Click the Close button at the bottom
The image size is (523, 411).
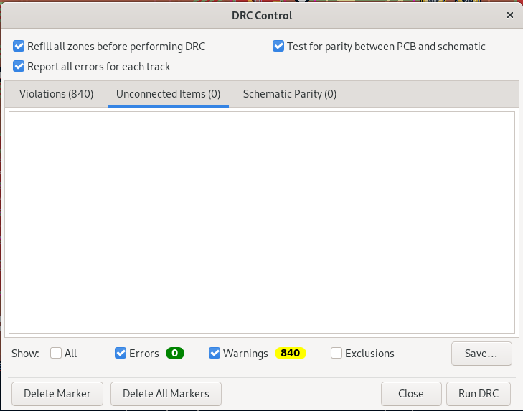[411, 393]
